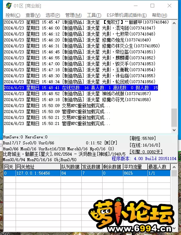Click the 最高人数 column header

pos(159,167)
